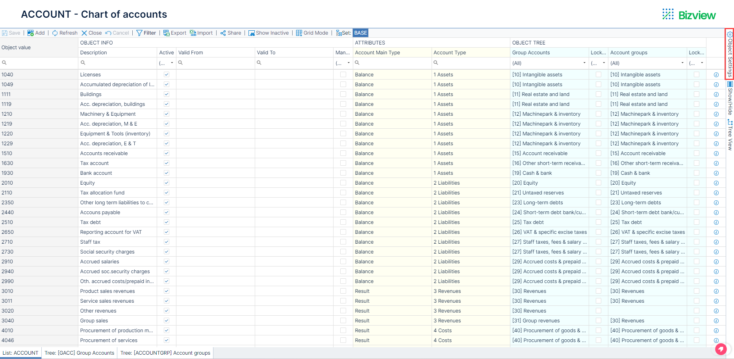This screenshot has width=734, height=359.
Task: Close the account list view
Action: pyautogui.click(x=91, y=33)
